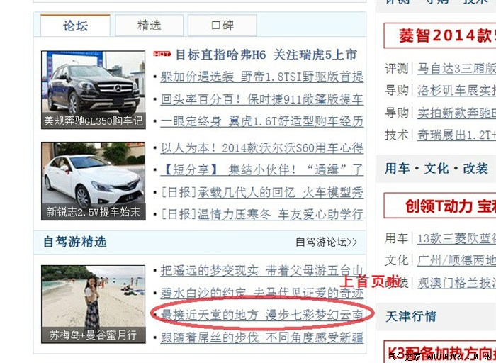Click the red HOT icon beside headline
The height and width of the screenshot is (363, 496).
162,54
